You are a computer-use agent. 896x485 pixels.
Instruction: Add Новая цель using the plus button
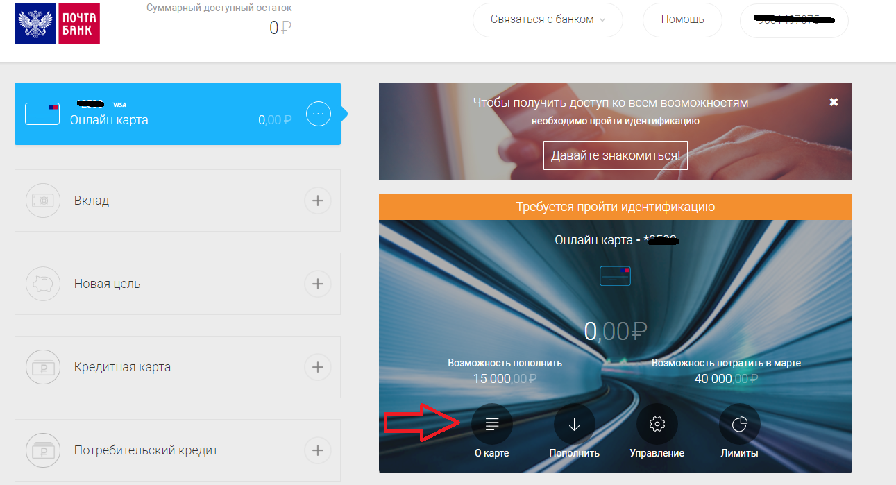[318, 284]
